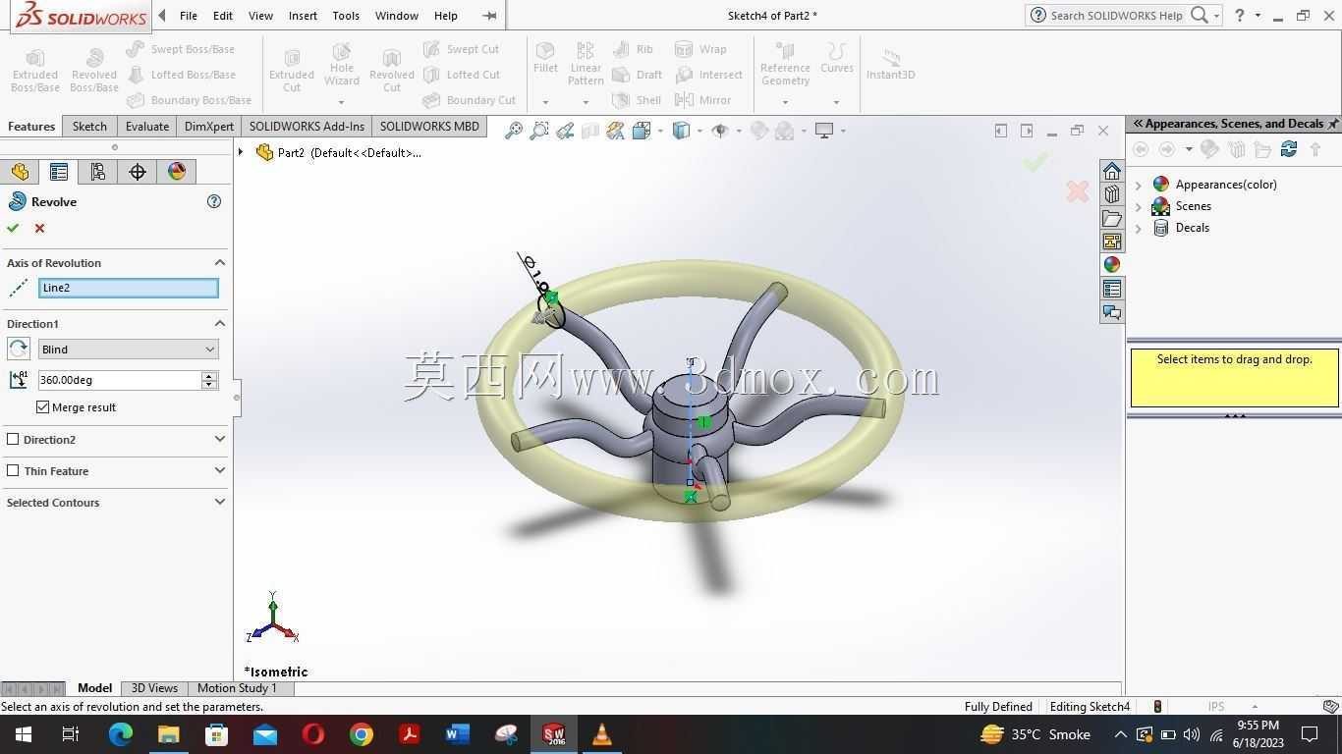Cancel Revolve with red X
1342x754 pixels.
(x=39, y=228)
